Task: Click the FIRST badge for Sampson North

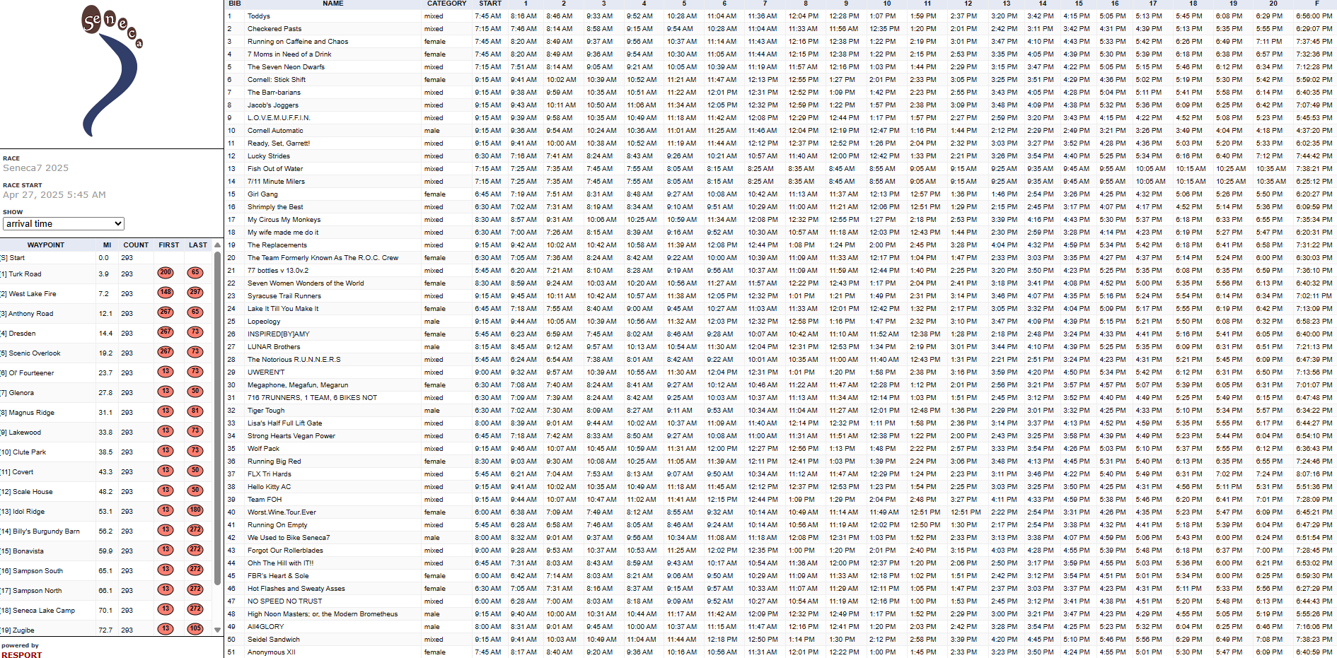Action: coord(166,589)
